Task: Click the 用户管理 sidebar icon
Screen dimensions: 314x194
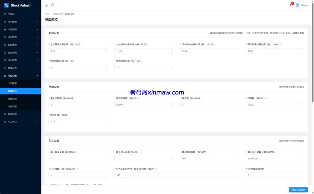Action: coord(5,22)
